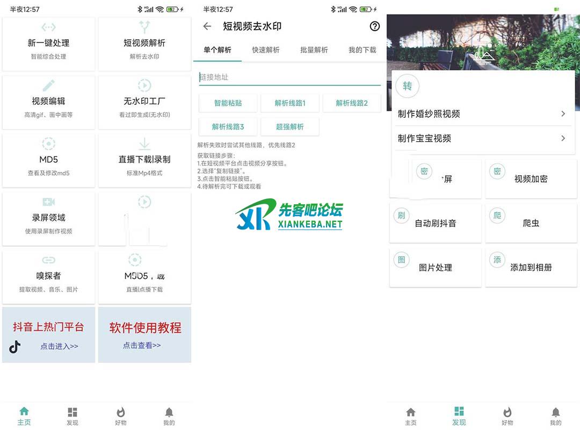Screen dimensions: 580x430
Task: Switch to the 批量解析 tab
Action: click(314, 50)
